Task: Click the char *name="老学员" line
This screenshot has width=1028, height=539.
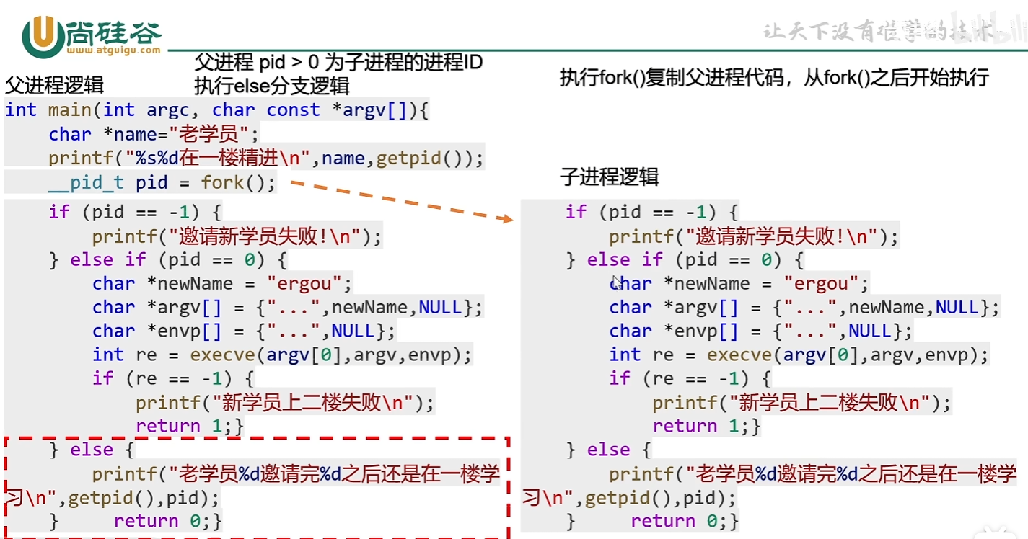Action: [154, 134]
